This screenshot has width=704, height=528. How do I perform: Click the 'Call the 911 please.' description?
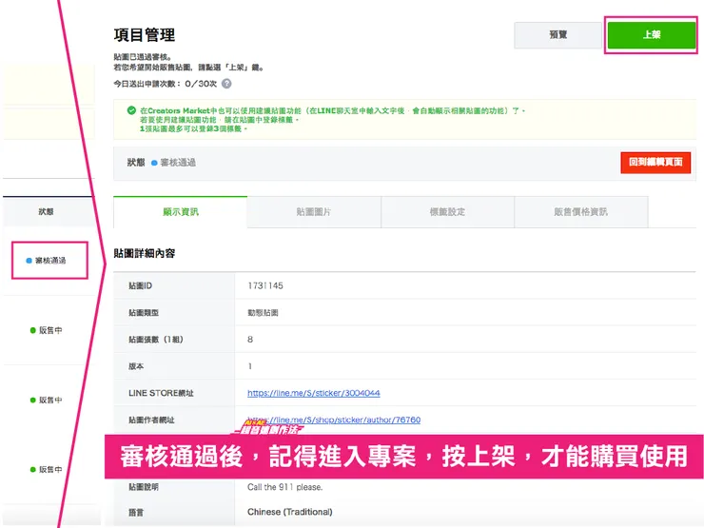(284, 487)
